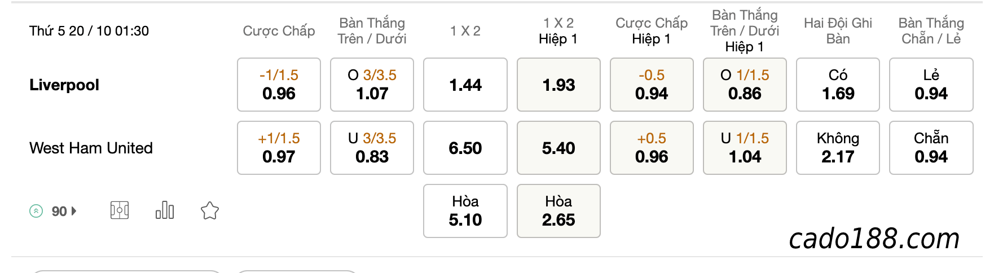Viewport: 994px width, 273px height.
Task: Click the football pitch lineup icon
Action: pyautogui.click(x=120, y=211)
